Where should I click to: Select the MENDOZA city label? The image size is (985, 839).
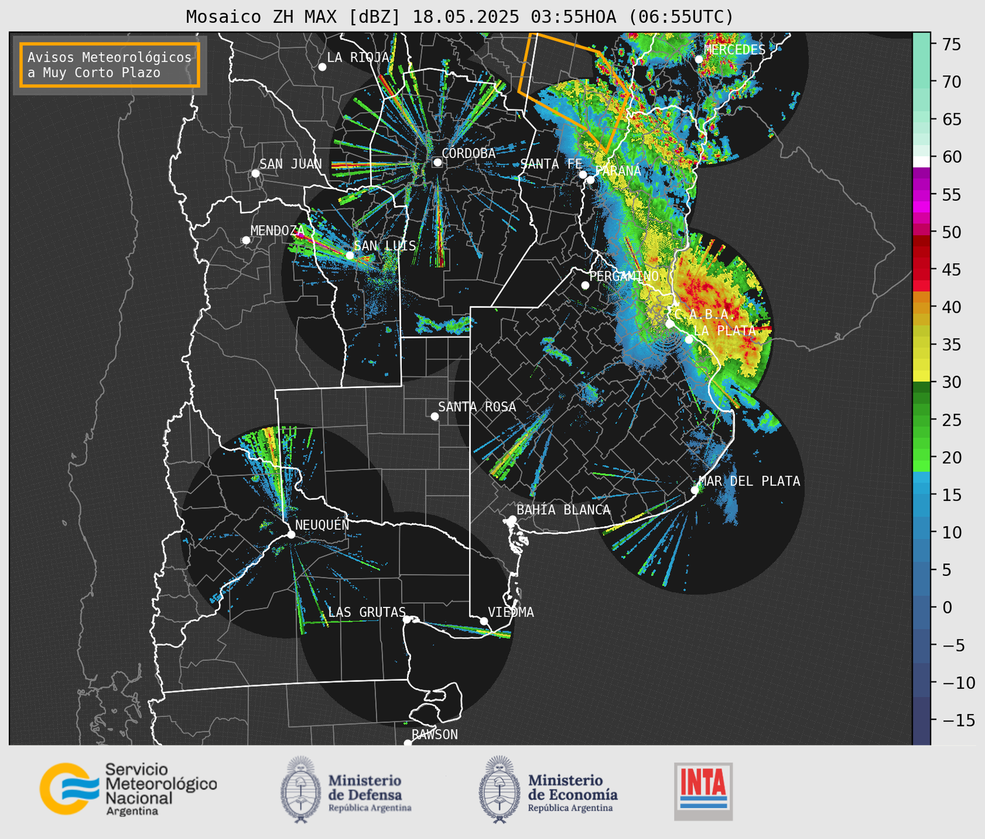(x=277, y=231)
